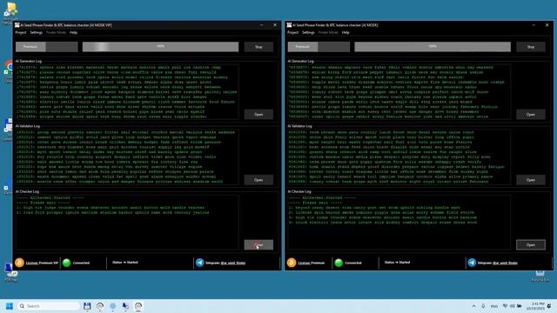Click inside left AI Validator Log area
557x313 pixels.
click(x=127, y=156)
